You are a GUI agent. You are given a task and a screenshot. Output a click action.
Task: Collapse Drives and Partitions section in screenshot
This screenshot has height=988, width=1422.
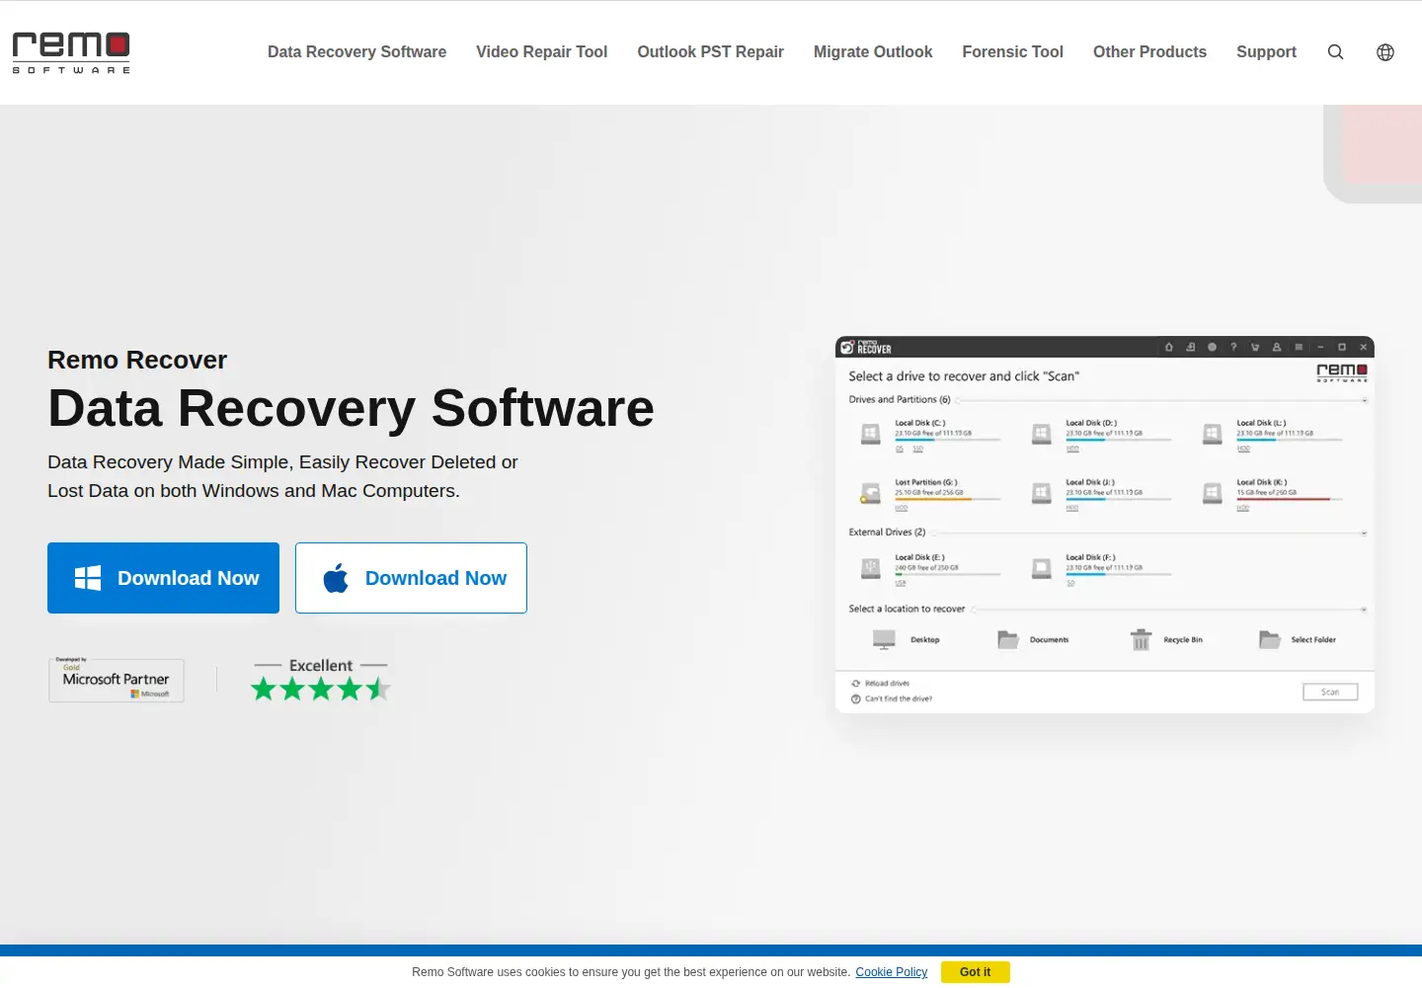[x=1365, y=400]
